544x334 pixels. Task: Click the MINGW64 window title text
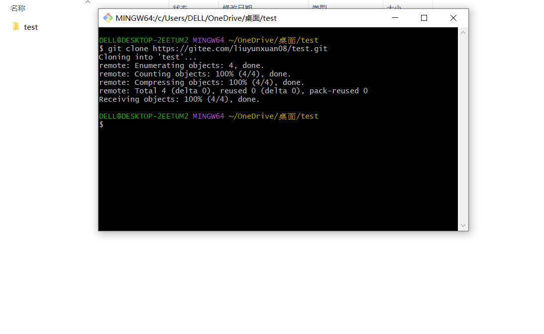tap(196, 18)
